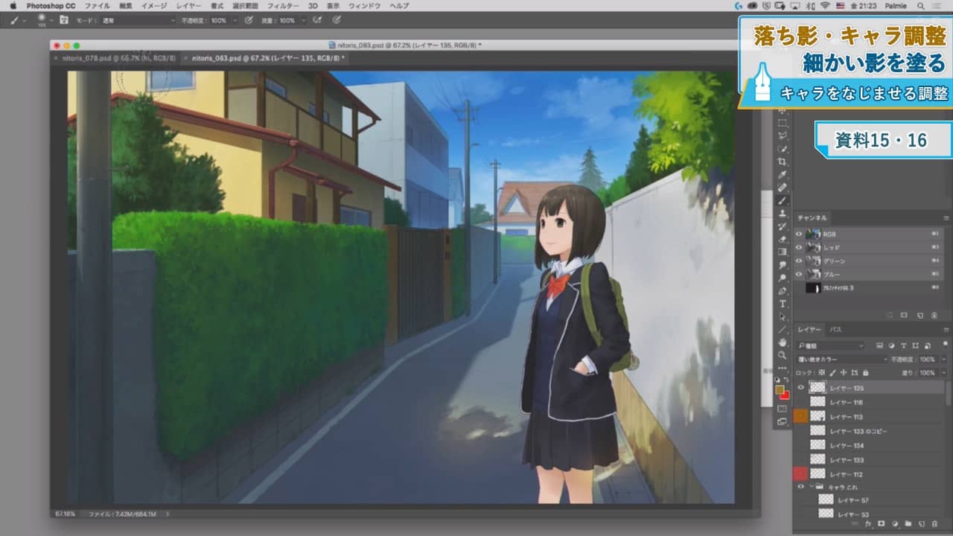Collapse the キャラ これ layer group
The width and height of the screenshot is (953, 536).
pyautogui.click(x=811, y=487)
